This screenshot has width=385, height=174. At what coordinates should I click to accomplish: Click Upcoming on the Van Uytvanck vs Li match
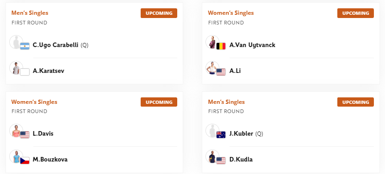point(355,13)
